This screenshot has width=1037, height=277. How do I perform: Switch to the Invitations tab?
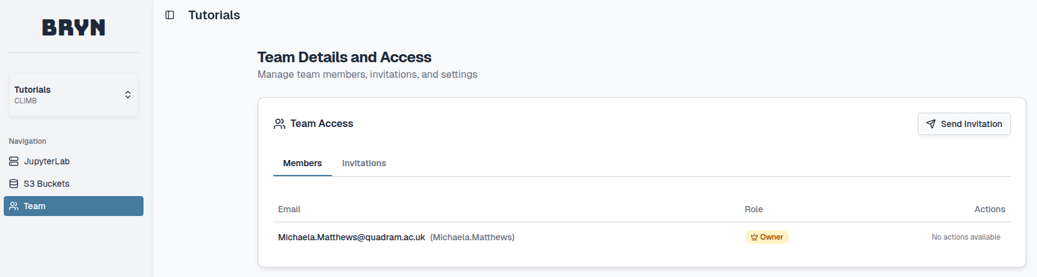[364, 163]
